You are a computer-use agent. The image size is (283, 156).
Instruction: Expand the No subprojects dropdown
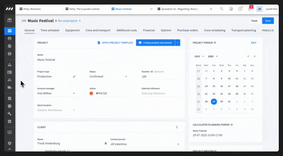pyautogui.click(x=69, y=21)
